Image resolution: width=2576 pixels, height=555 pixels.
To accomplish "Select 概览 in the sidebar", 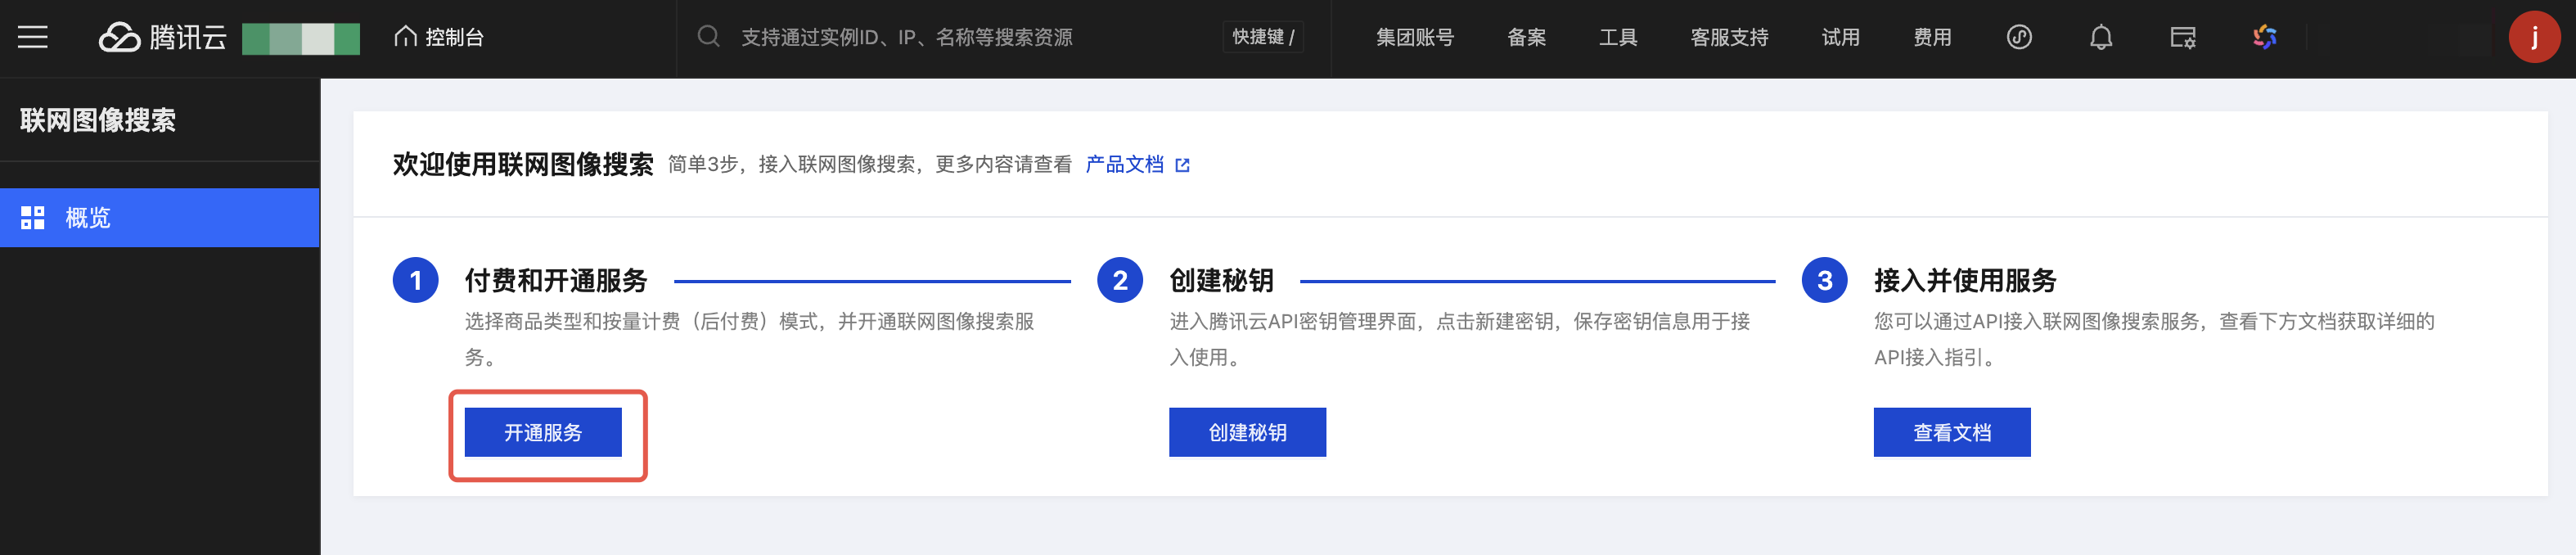I will point(160,218).
